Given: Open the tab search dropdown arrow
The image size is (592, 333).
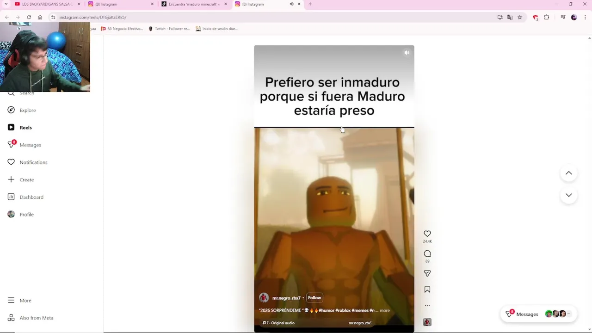Looking at the screenshot, I should 6,4.
